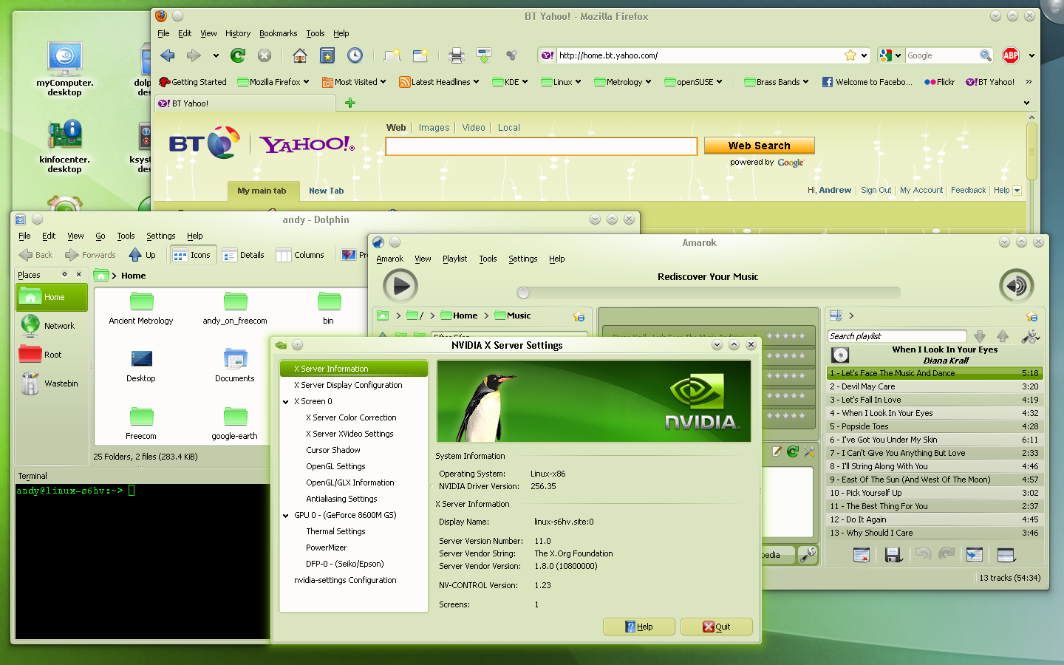Click the Sign Out link on Yahoo

876,190
